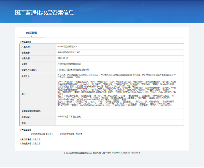Click the 配方2 ingredient line

[117, 91]
